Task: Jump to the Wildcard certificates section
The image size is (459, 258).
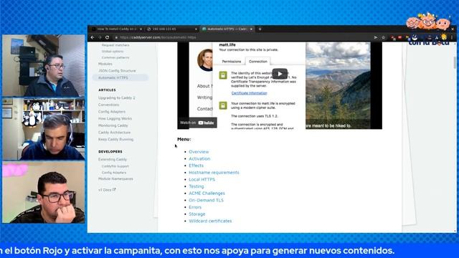Action: (210, 221)
